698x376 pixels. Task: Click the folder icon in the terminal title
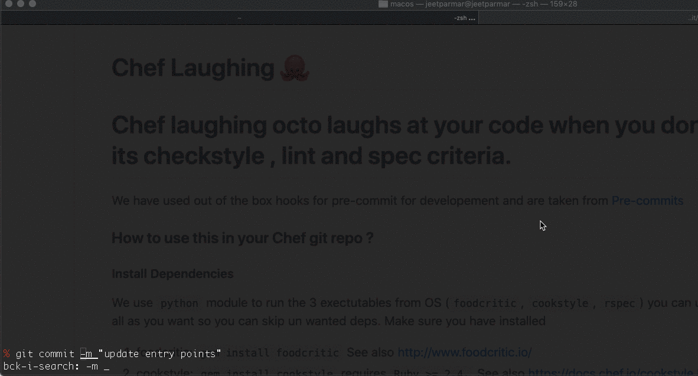(x=383, y=4)
